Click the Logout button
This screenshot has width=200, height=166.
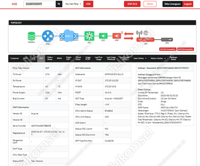[188, 4]
